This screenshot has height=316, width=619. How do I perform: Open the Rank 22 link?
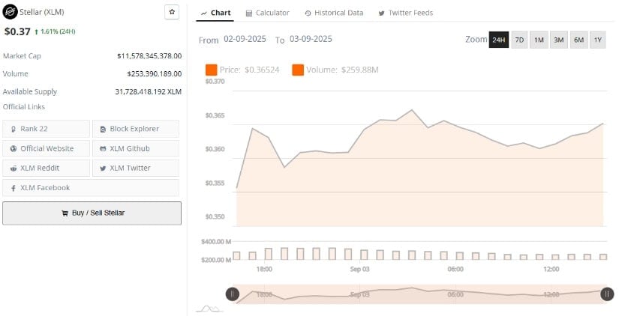coord(47,129)
